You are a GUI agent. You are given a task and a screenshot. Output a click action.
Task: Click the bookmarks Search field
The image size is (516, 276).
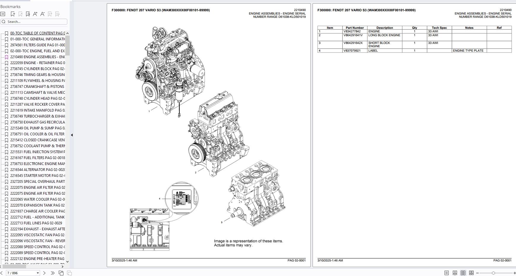(x=34, y=22)
